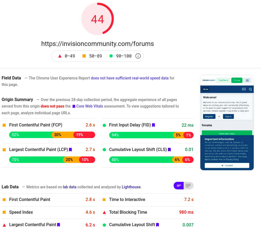
Task: Click the analyzed URL invisioncommunity.com/forums
Action: pos(98,44)
